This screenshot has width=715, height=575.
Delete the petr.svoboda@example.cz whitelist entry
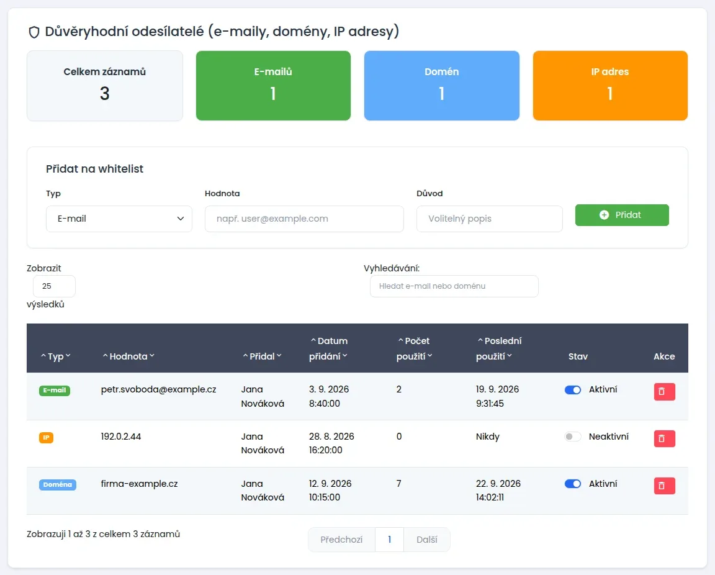tap(664, 392)
